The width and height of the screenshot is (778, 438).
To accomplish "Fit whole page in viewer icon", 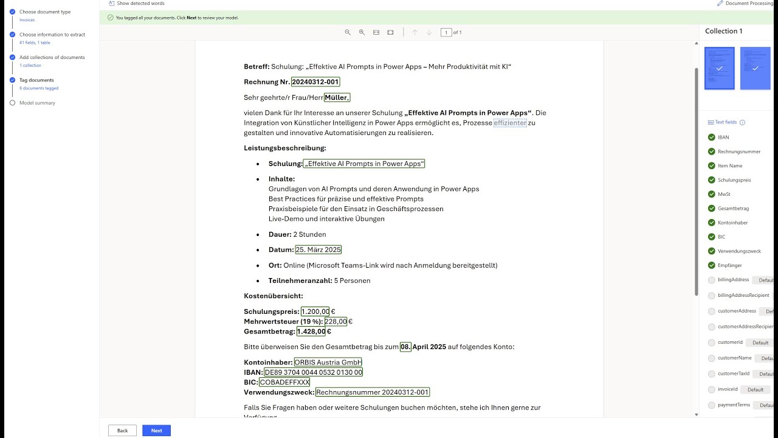I will pyautogui.click(x=390, y=32).
